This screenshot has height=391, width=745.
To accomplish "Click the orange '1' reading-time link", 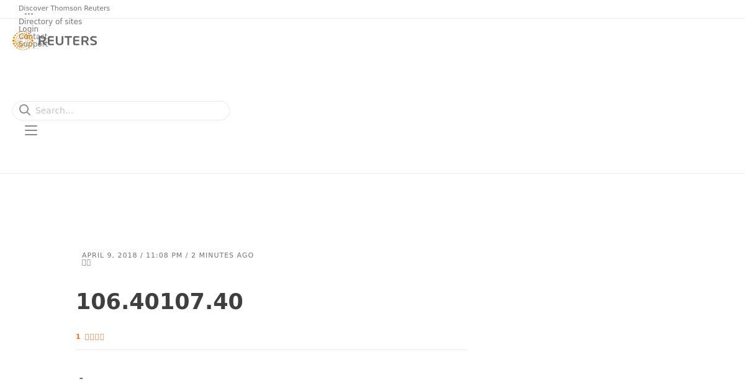I will [x=78, y=337].
